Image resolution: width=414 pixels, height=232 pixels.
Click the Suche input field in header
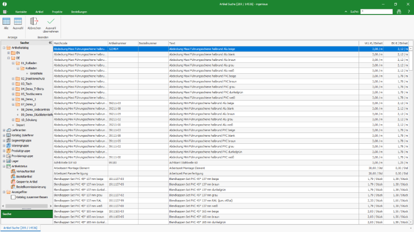[377, 11]
